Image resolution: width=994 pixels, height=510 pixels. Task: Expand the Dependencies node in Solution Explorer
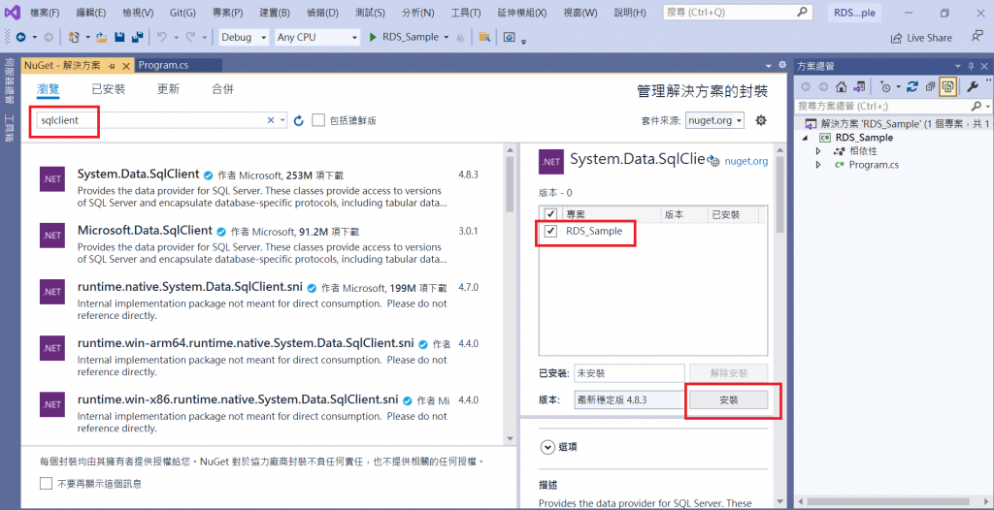(818, 151)
